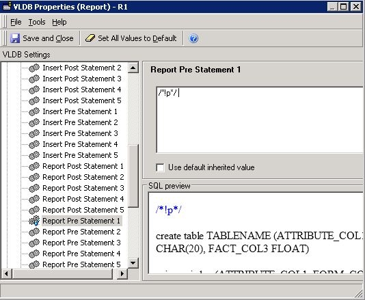
Task: Click the blue help question mark icon
Action: click(193, 38)
